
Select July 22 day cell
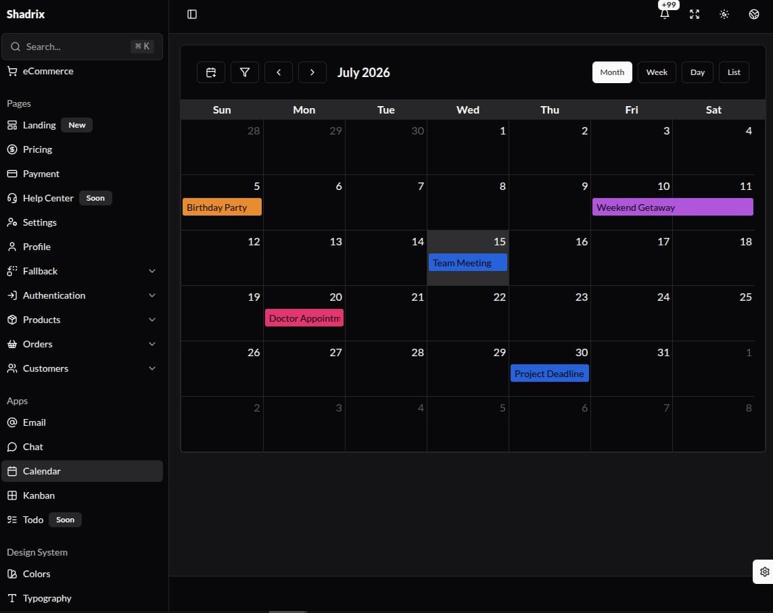[x=468, y=314]
